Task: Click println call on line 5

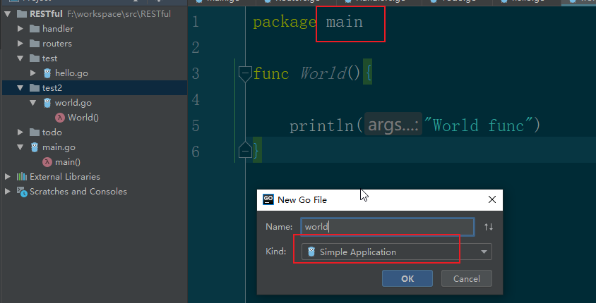Action: 322,125
